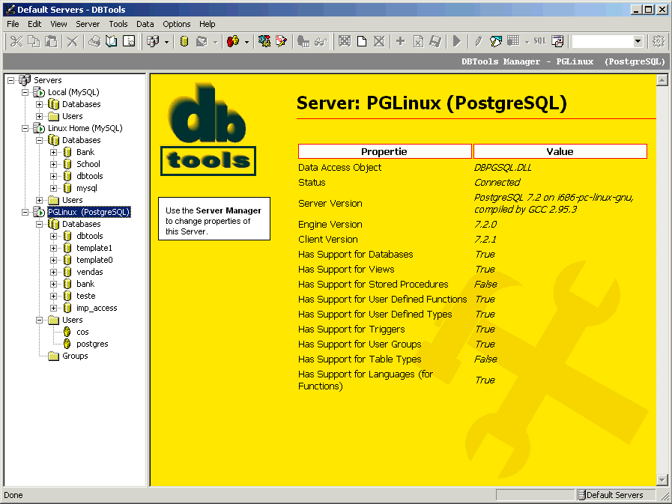Expand the mysql database node

(x=54, y=188)
